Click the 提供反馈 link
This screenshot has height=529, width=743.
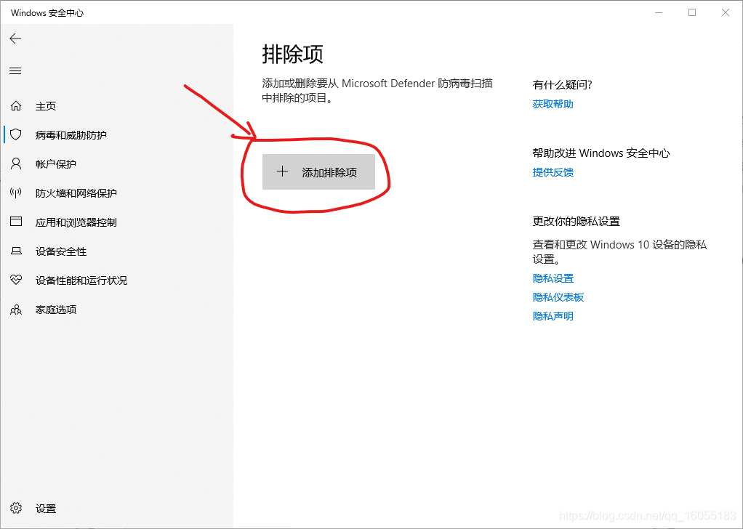pos(553,172)
